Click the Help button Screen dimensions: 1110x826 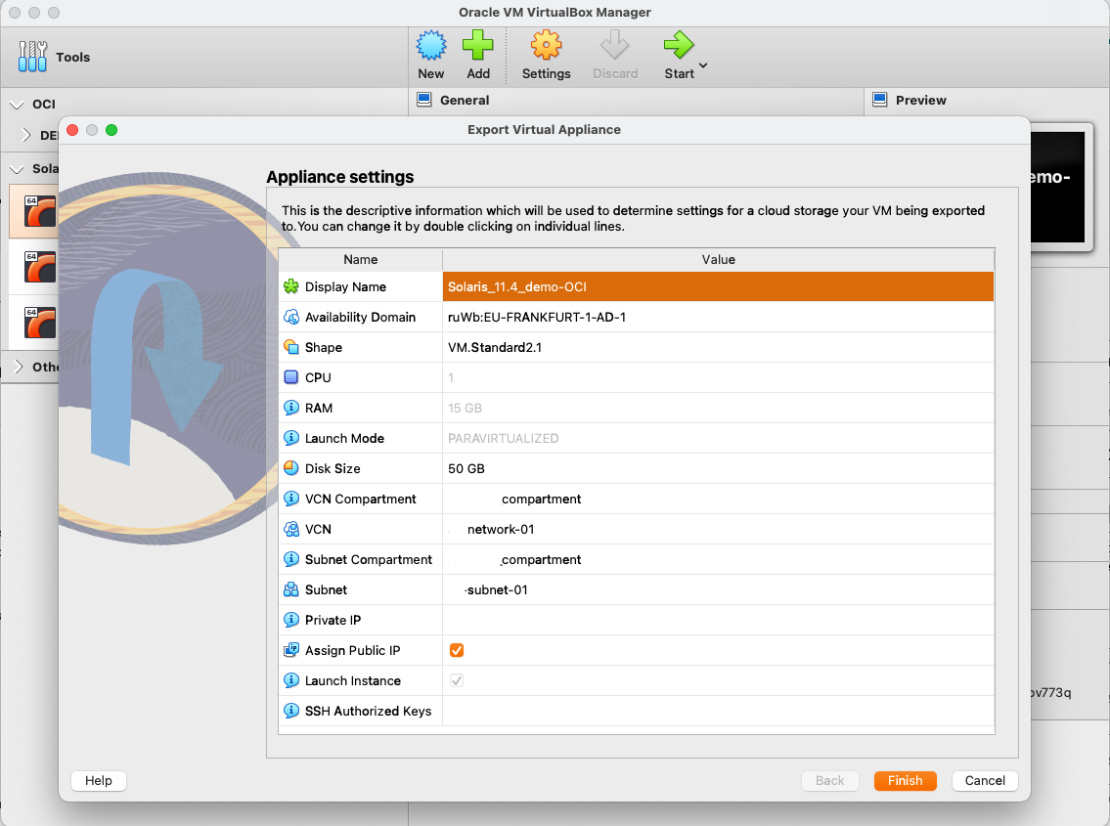click(99, 780)
